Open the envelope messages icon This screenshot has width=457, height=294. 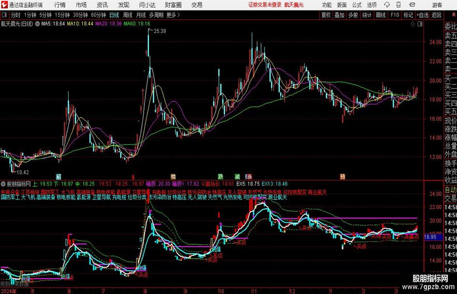[412, 5]
